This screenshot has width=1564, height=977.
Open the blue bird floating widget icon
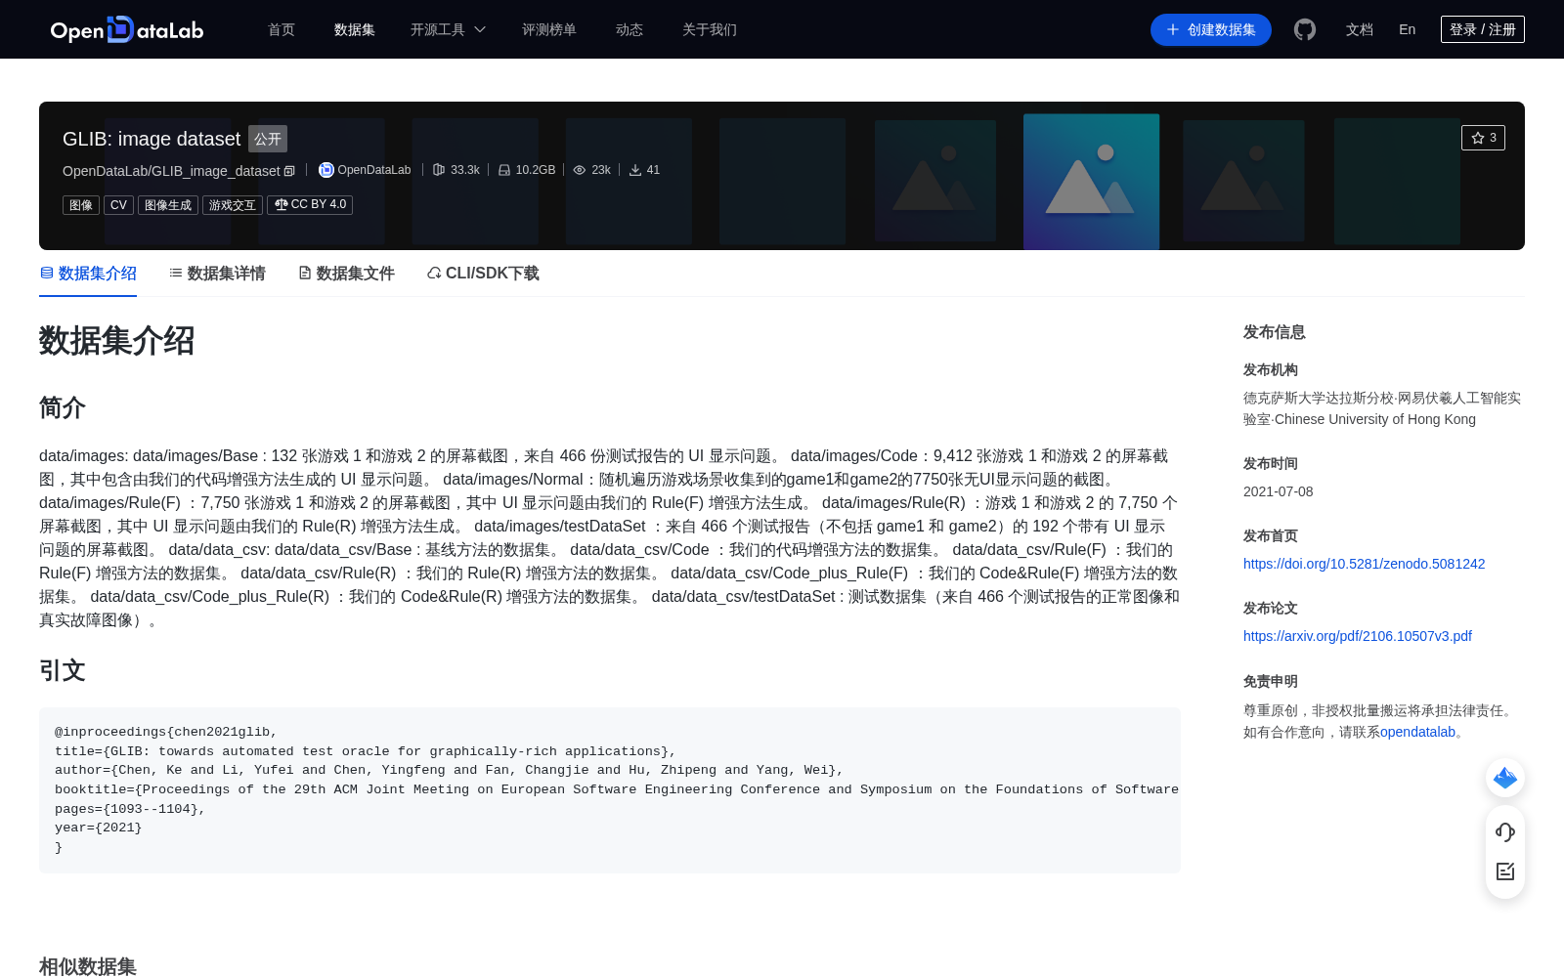(1505, 778)
